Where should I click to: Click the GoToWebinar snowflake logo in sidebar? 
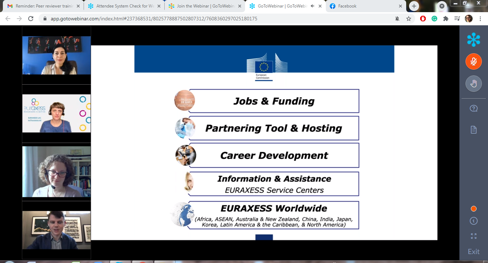pos(474,39)
